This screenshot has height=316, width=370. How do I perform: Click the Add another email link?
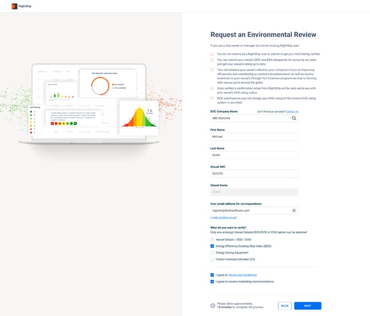224,218
